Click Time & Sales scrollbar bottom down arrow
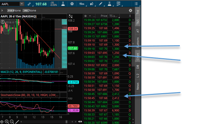Viewport: 211px width, 124px height. [x=133, y=122]
